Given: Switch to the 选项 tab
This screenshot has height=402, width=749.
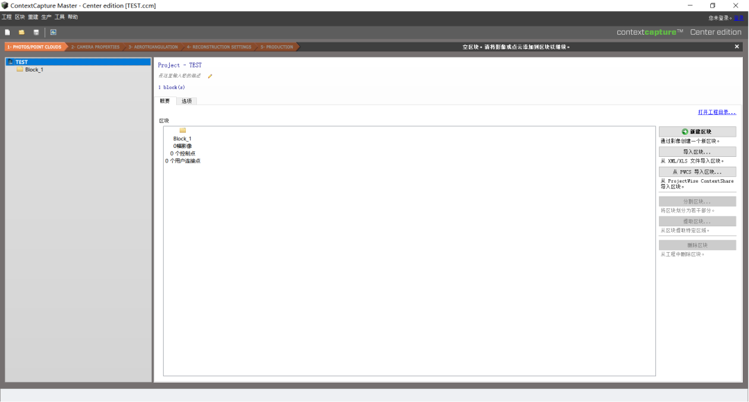Looking at the screenshot, I should (x=187, y=101).
